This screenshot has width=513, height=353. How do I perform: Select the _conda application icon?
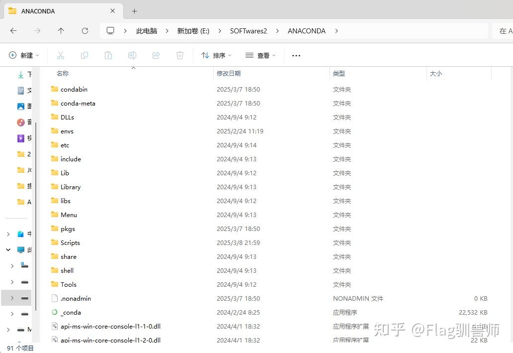pyautogui.click(x=55, y=312)
